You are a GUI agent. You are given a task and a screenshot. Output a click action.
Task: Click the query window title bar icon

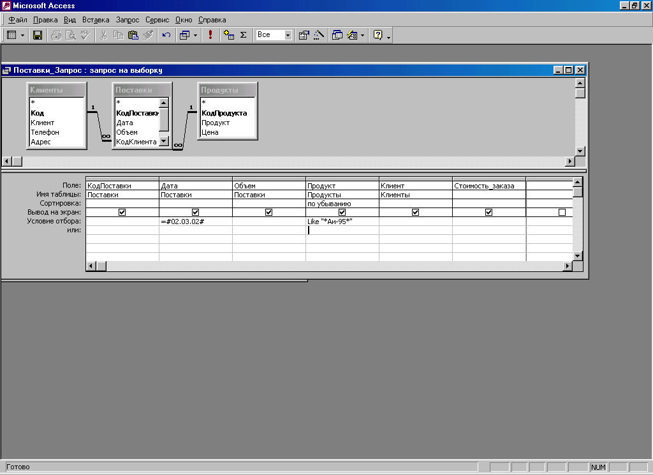click(6, 70)
